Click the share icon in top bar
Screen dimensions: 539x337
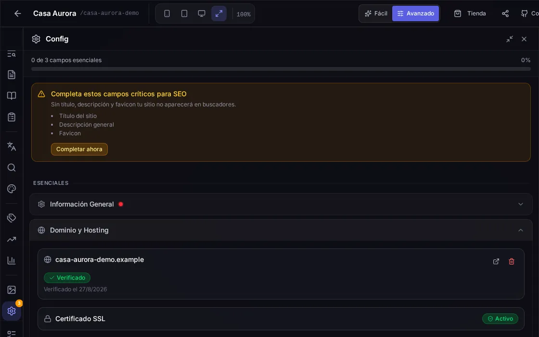coord(505,13)
